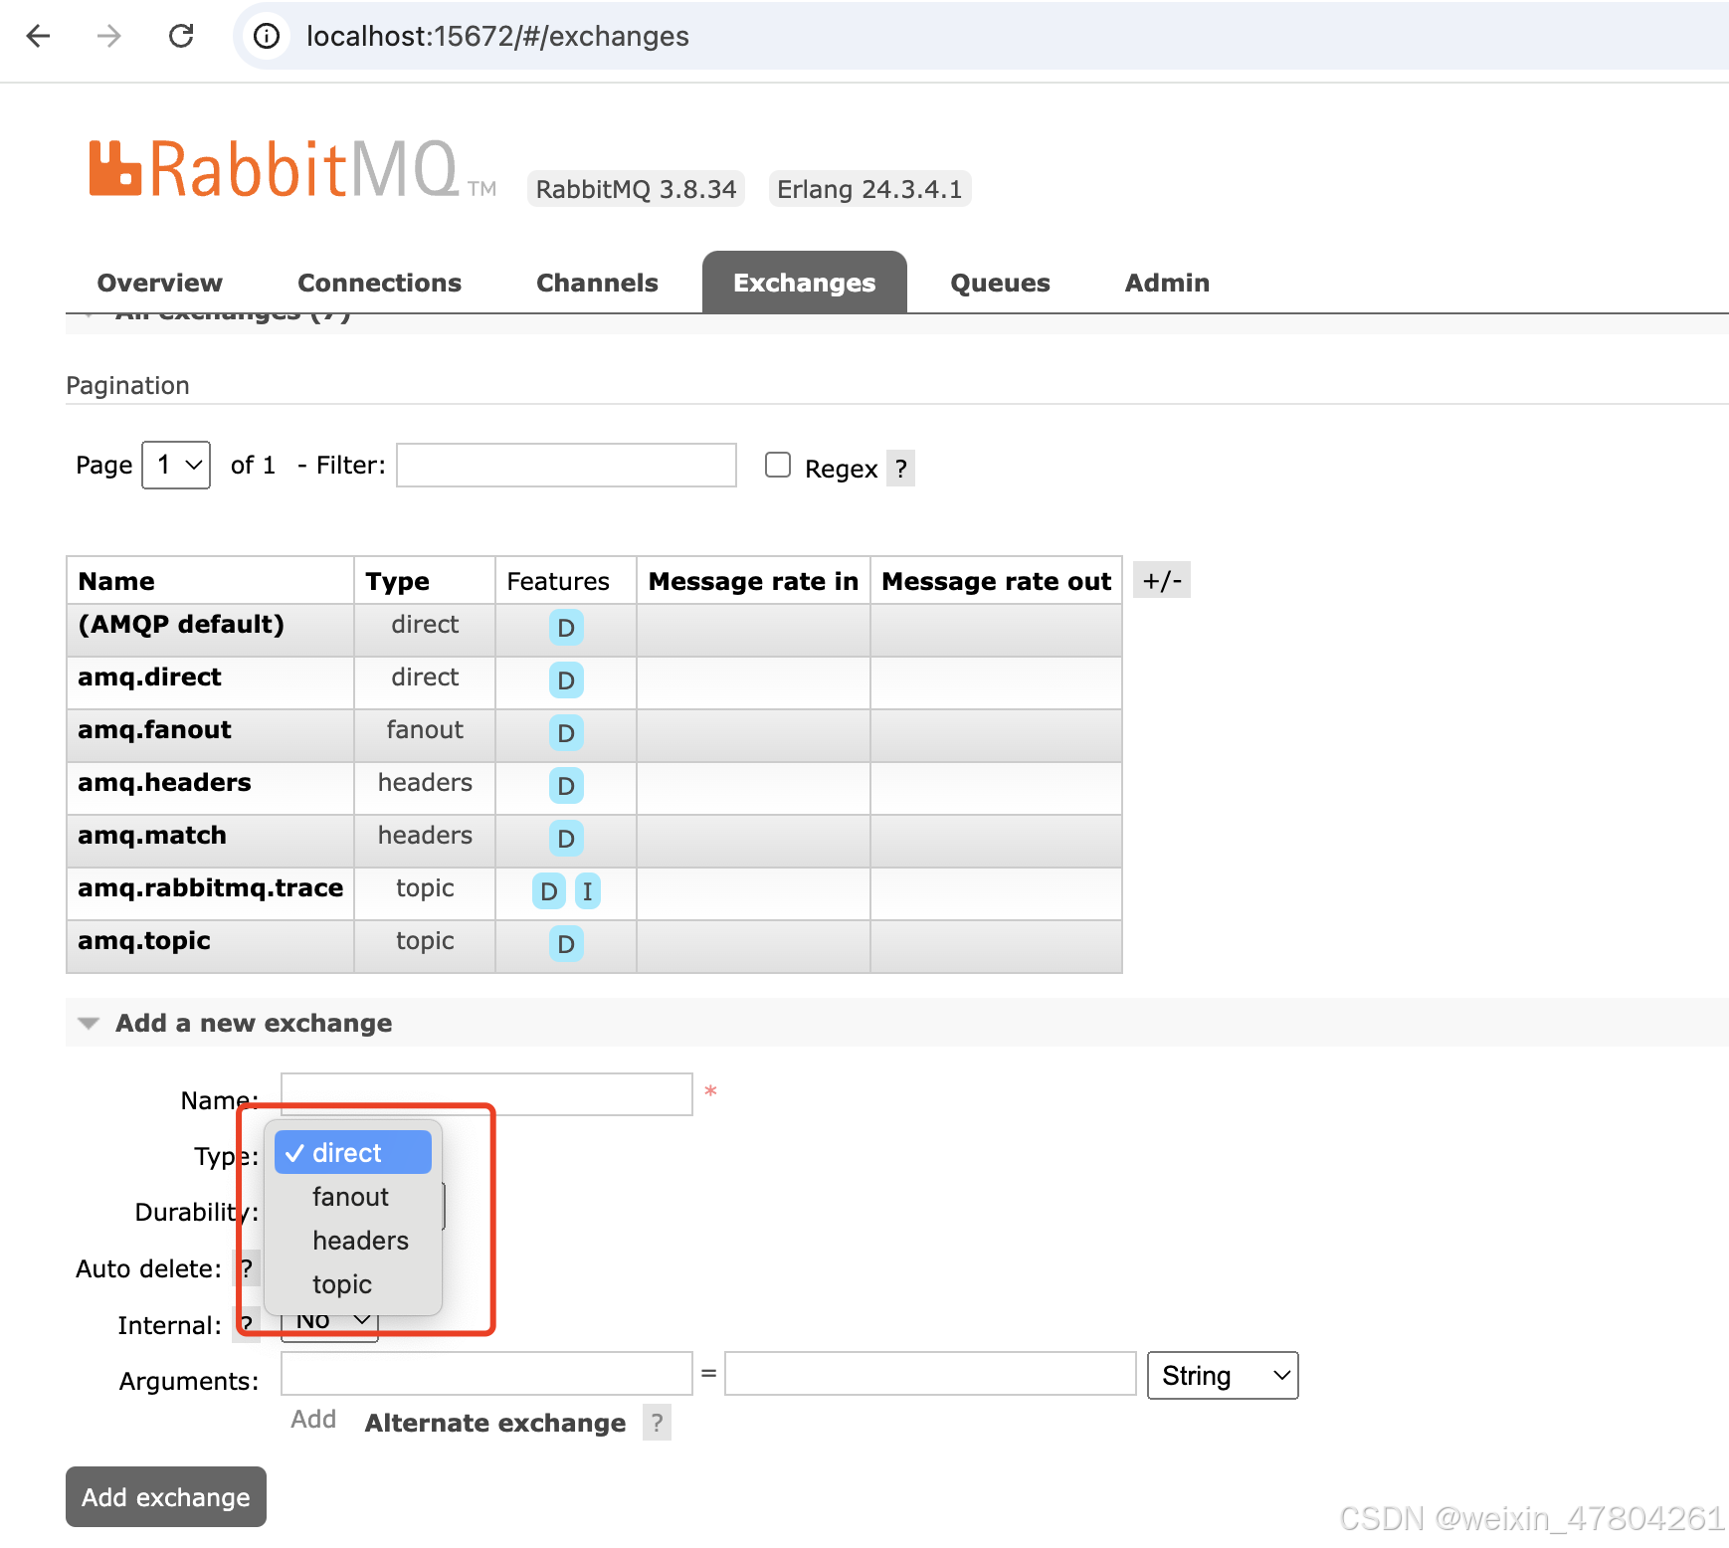Click the RabbitMQ logo

point(291,169)
